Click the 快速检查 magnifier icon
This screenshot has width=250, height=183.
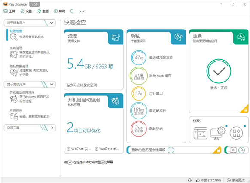tap(14, 37)
